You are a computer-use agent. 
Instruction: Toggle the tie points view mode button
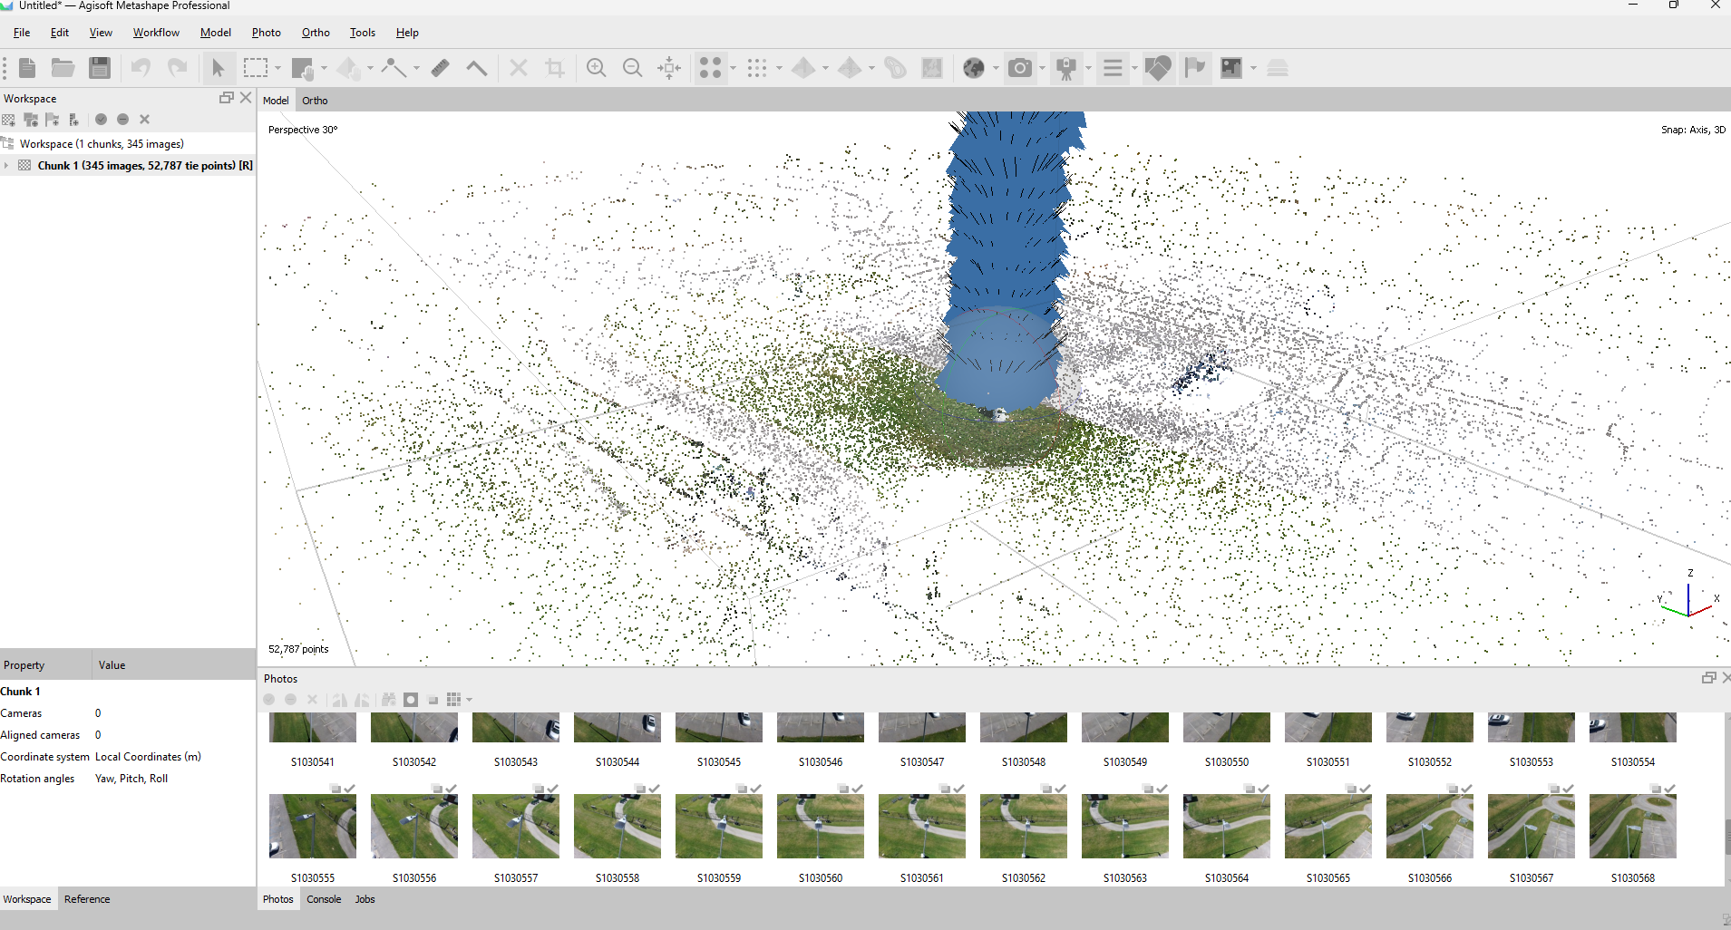(x=711, y=68)
